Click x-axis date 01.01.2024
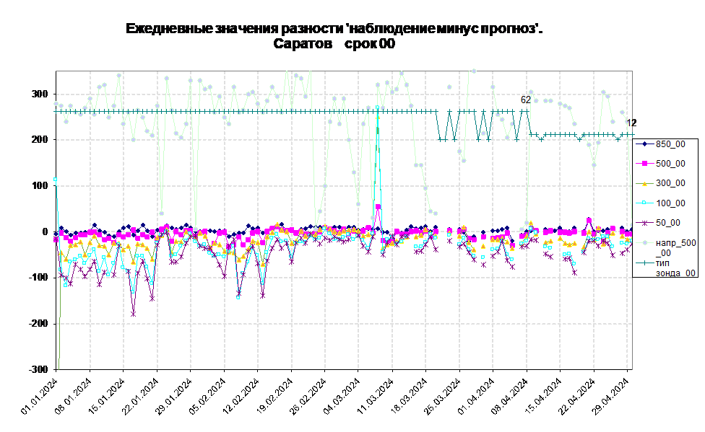This screenshot has width=705, height=432. (x=40, y=396)
